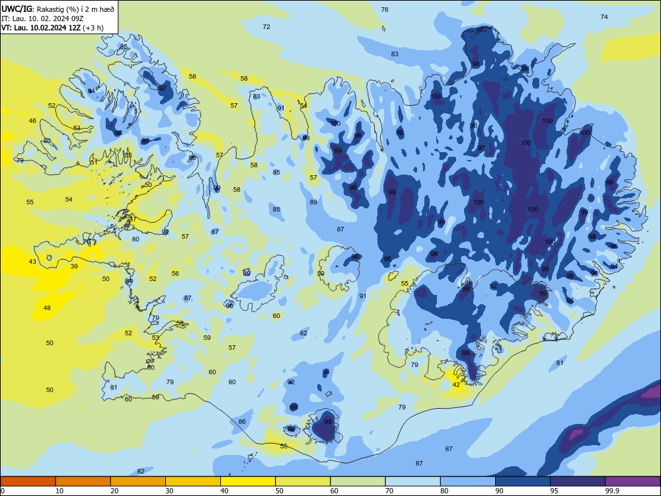Click the legend tick label '10'

[59, 491]
